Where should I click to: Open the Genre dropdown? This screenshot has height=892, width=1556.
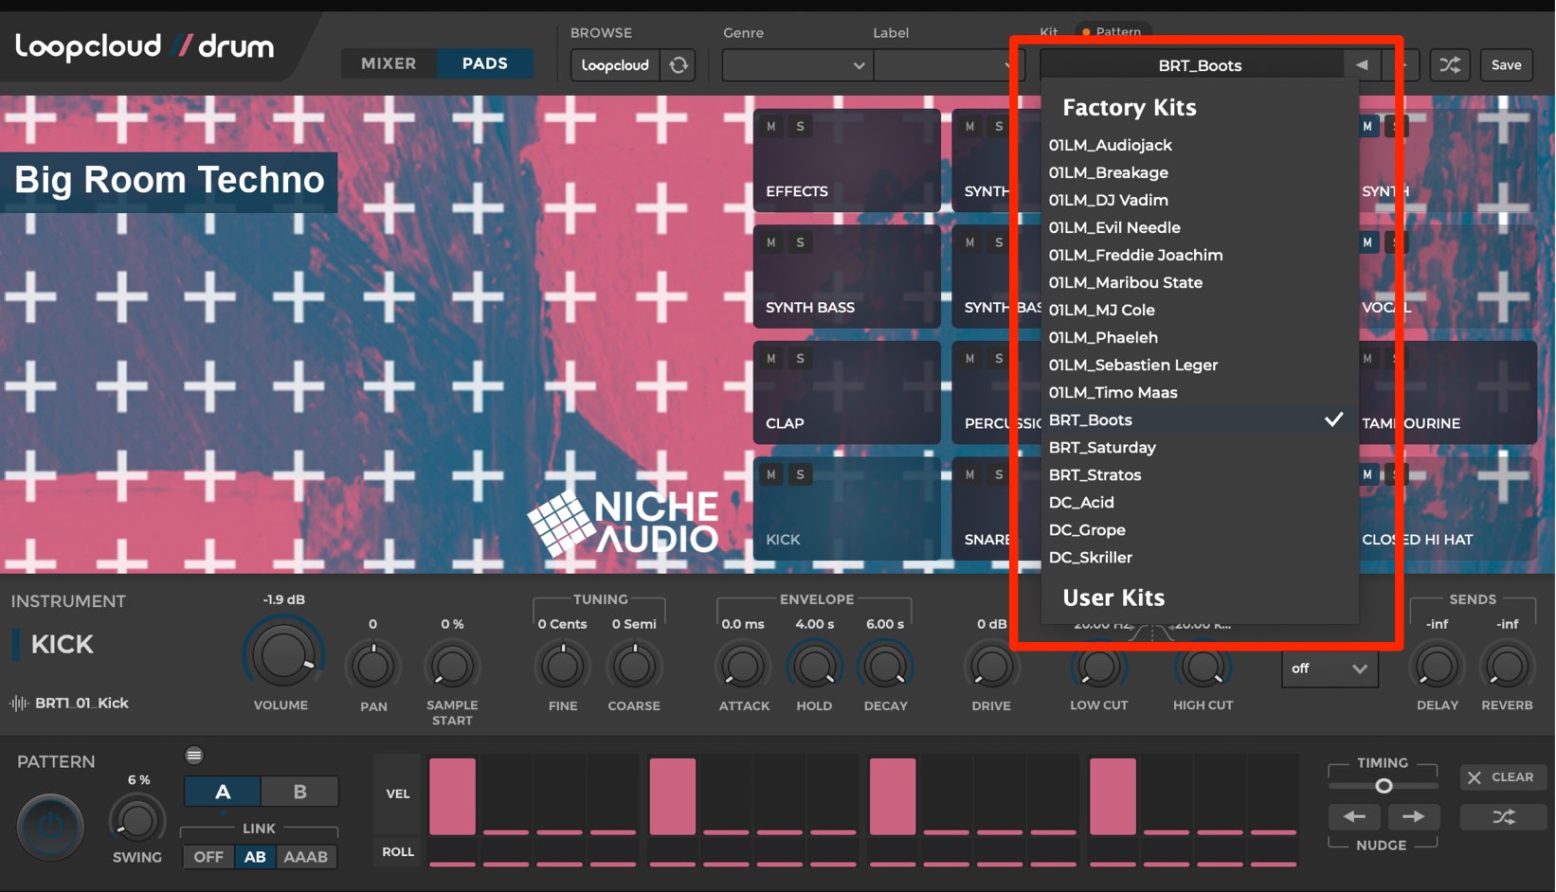pos(797,65)
